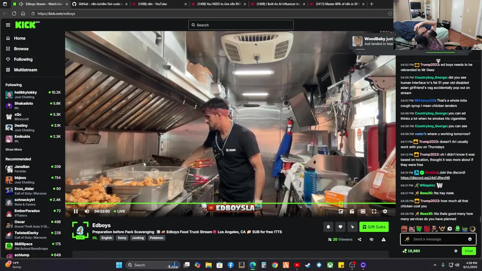Open Steam from the taskbar
Viewport: 482px width, 271px height.
tap(308, 265)
